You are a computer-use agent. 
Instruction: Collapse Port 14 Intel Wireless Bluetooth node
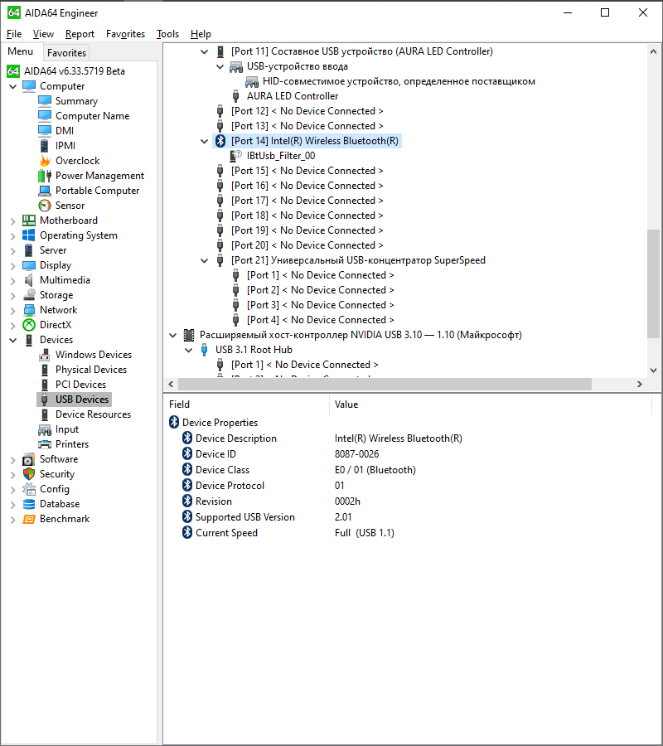pos(205,141)
